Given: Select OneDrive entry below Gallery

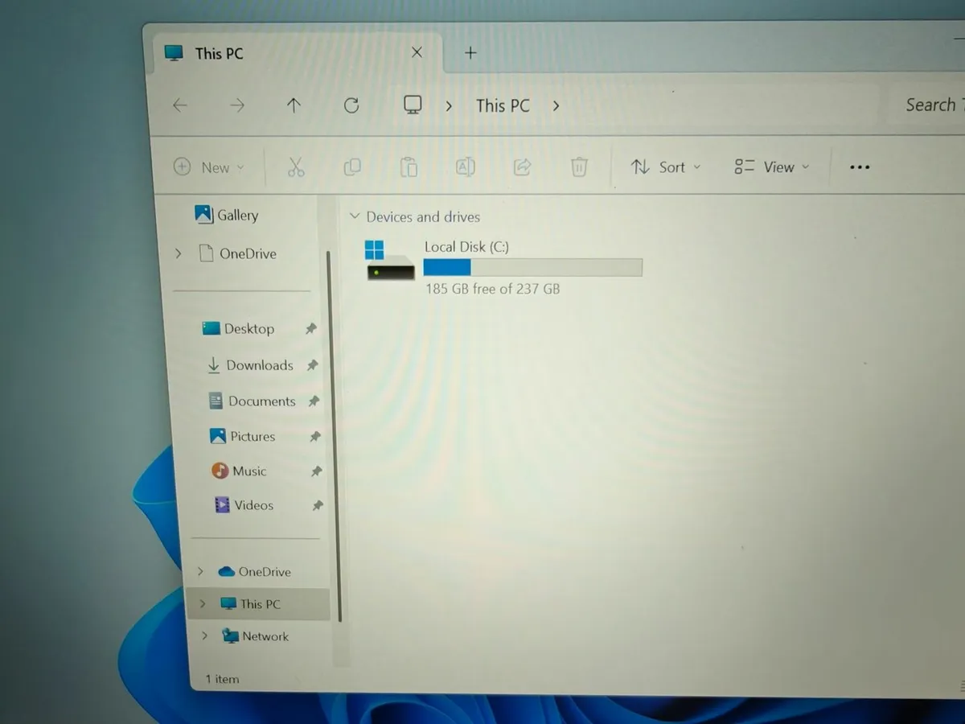Looking at the screenshot, I should tap(237, 253).
